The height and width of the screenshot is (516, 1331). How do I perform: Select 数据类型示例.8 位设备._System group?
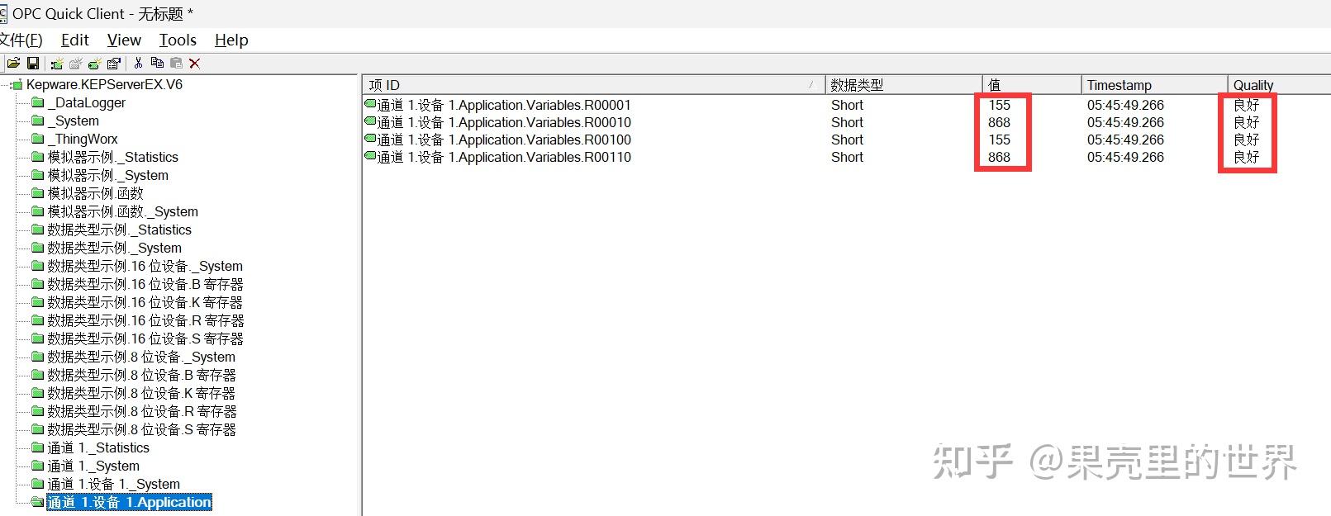point(141,357)
